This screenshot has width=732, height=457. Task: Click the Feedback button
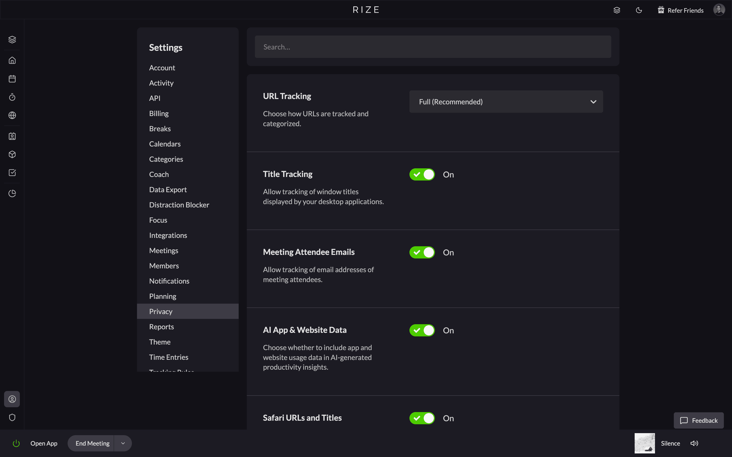click(699, 420)
